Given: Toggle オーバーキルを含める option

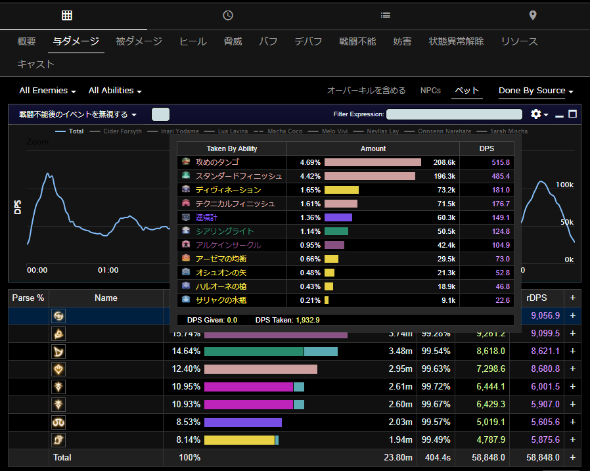Looking at the screenshot, I should coord(366,91).
